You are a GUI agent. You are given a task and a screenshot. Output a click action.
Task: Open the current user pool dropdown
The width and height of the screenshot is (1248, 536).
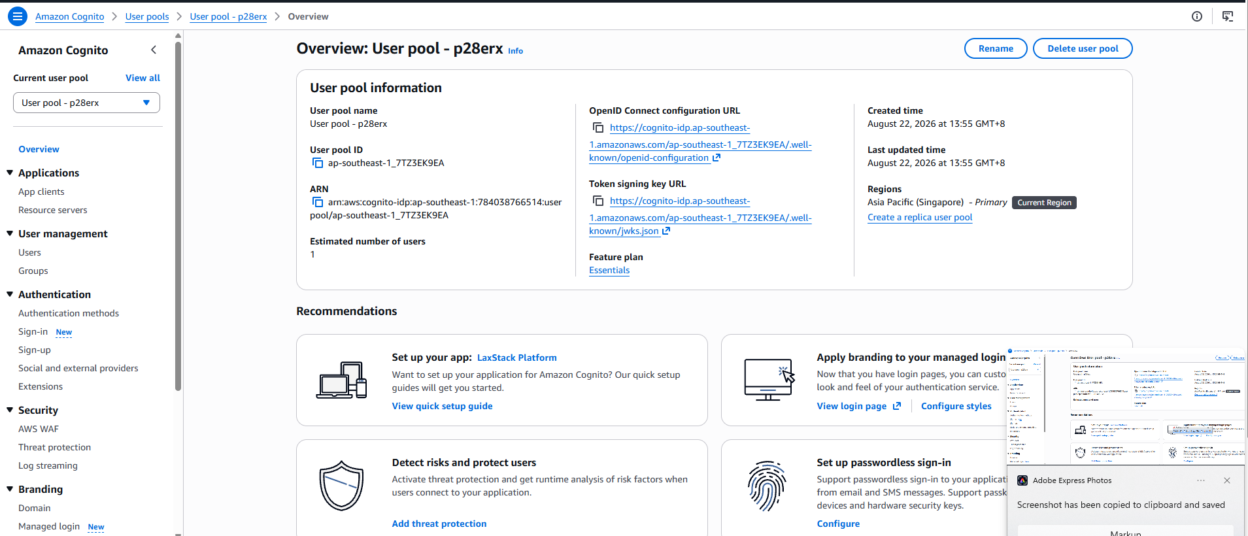click(86, 103)
